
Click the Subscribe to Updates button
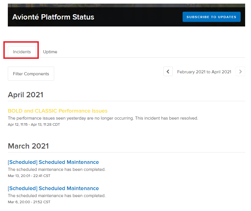[x=211, y=17]
